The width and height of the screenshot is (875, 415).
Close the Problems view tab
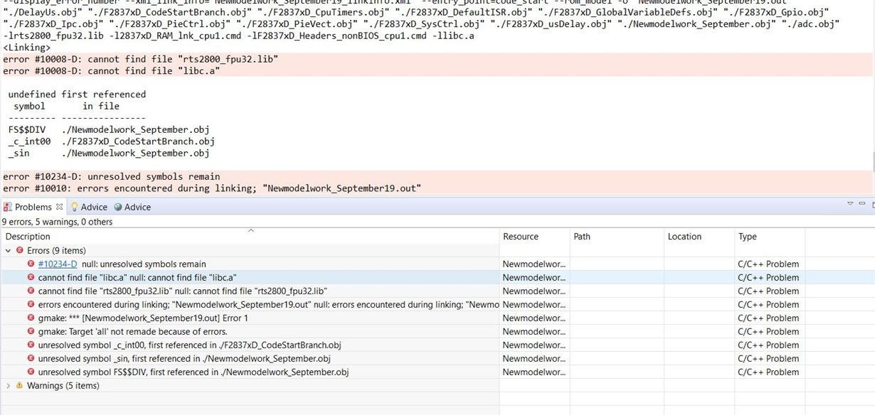(60, 207)
